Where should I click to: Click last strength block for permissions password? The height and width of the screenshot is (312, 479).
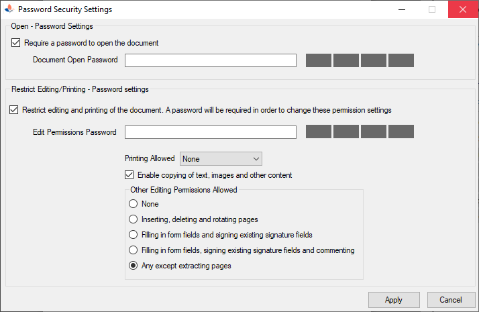point(401,132)
